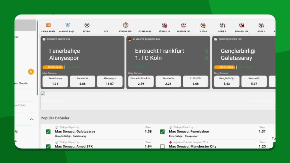Open the UCL tab
The image size is (290, 163).
tap(106, 31)
